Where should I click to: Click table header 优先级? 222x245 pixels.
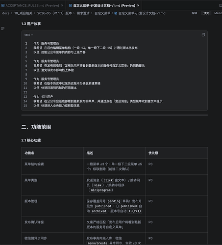(x=153, y=153)
